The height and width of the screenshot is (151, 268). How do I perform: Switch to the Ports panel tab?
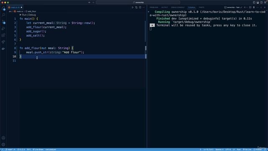click(x=201, y=8)
